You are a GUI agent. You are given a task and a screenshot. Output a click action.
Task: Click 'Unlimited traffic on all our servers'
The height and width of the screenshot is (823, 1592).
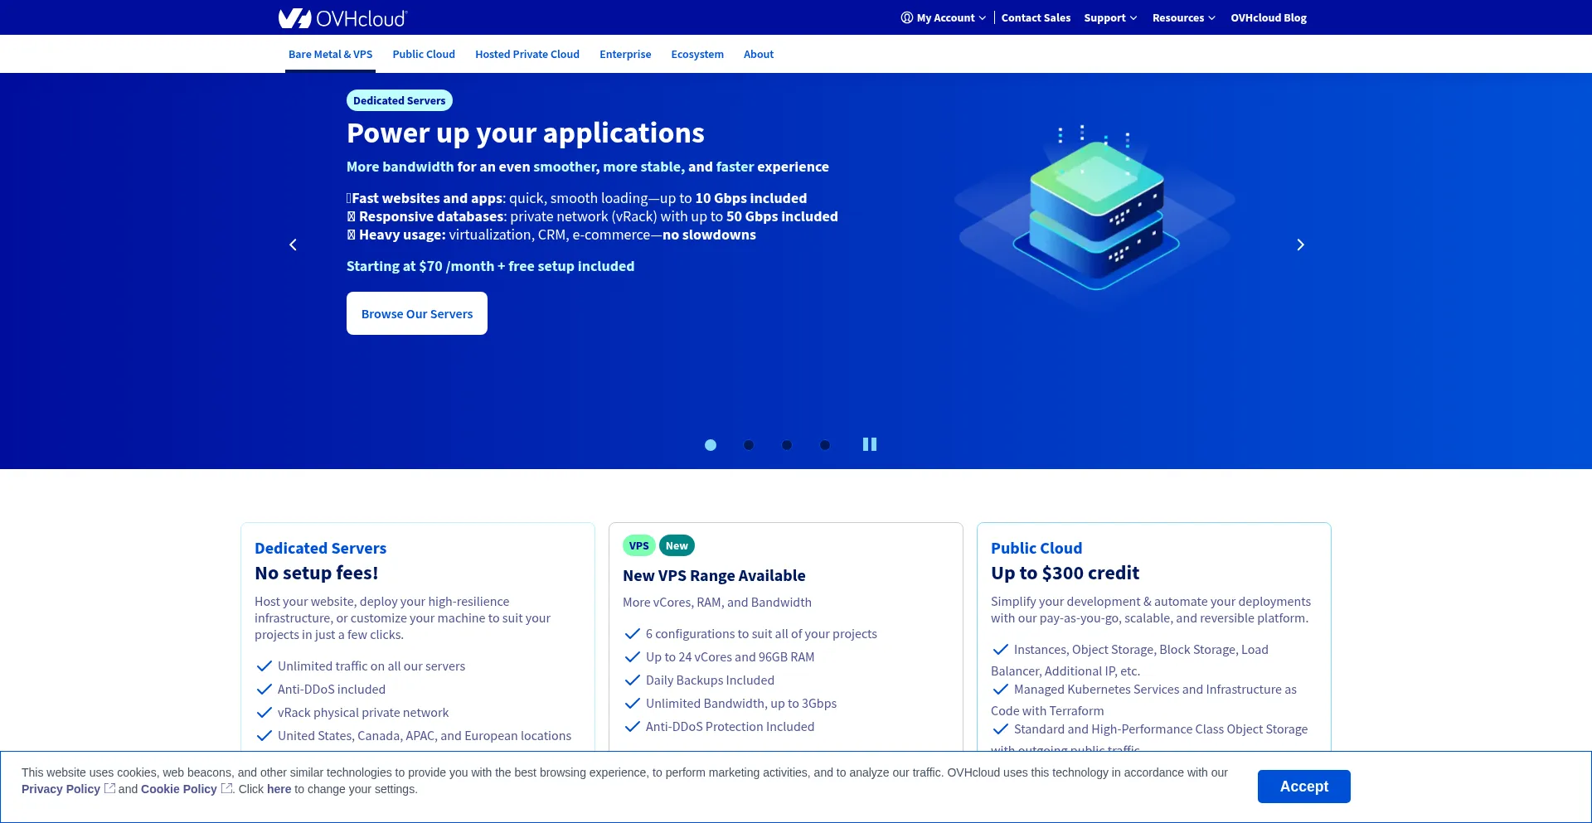pos(371,666)
